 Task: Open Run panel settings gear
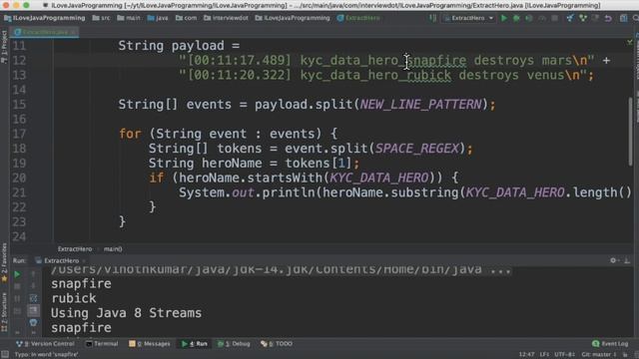613,260
